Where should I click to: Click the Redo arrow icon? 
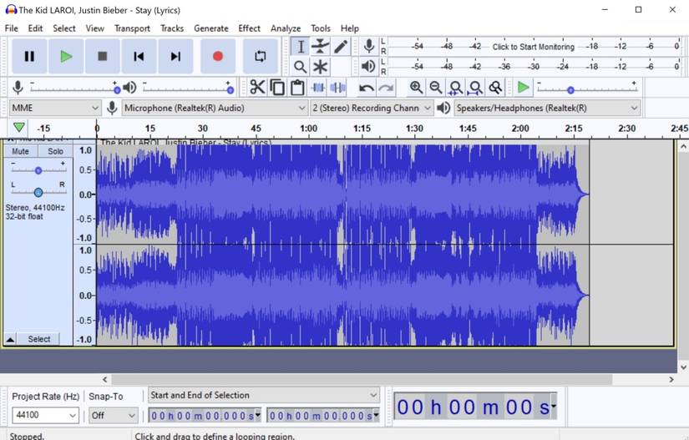[386, 88]
